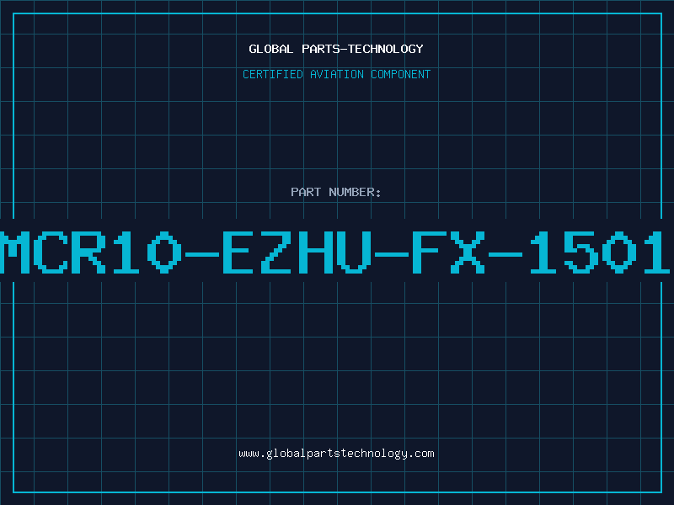Click the word AVIATION in the subtitle
This screenshot has width=674, height=505.
337,74
